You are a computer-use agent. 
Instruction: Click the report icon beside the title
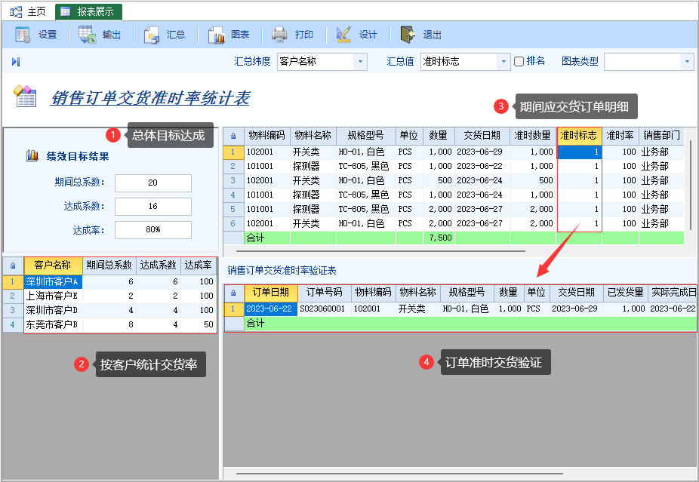pyautogui.click(x=25, y=96)
